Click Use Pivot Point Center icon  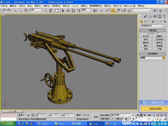(95, 11)
